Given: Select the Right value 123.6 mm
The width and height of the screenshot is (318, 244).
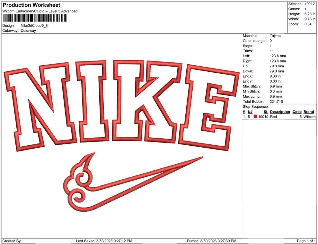Looking at the screenshot, I should pos(278,61).
